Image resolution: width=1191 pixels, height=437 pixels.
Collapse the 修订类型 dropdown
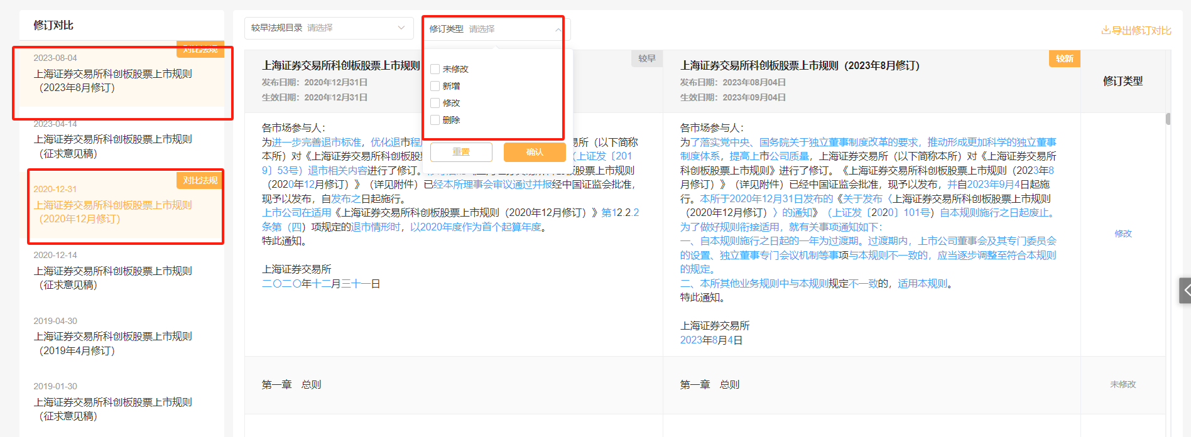[x=558, y=30]
